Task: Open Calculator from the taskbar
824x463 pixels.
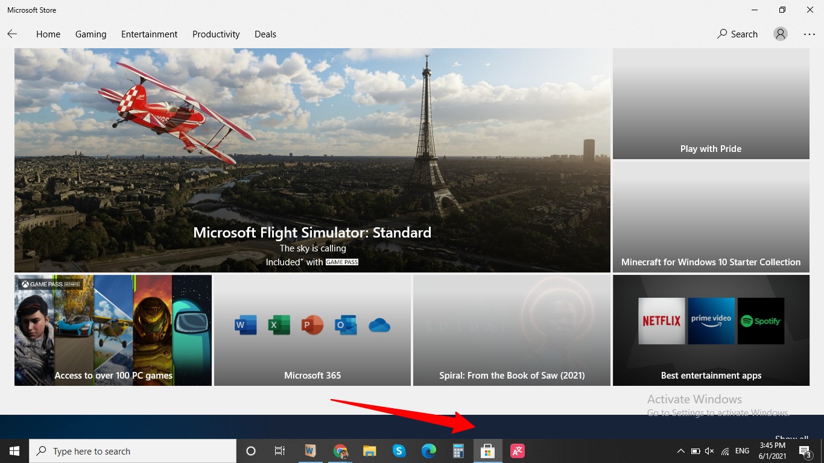Action: [458, 451]
